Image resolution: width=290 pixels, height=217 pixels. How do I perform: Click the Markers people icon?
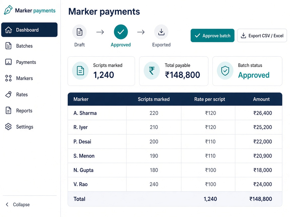pyautogui.click(x=8, y=78)
